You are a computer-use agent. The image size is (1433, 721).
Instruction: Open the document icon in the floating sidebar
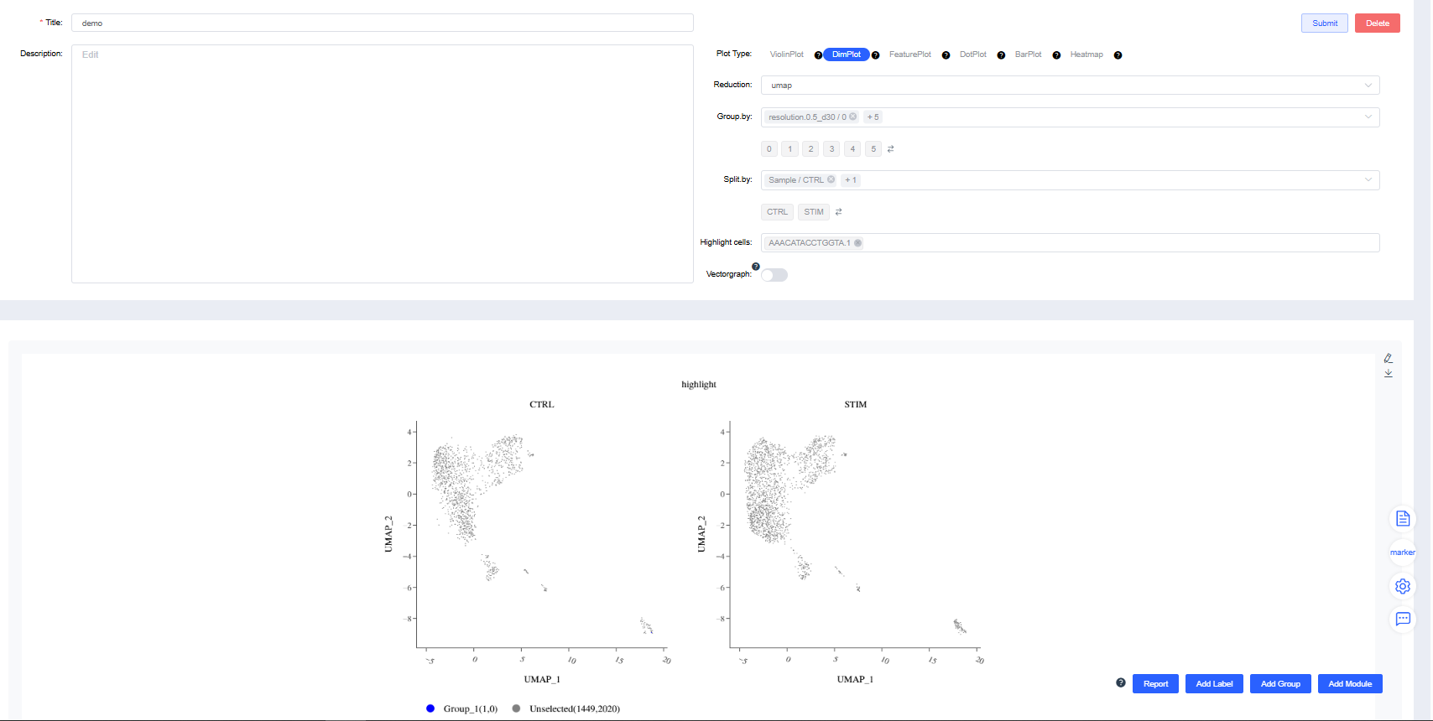pos(1402,519)
